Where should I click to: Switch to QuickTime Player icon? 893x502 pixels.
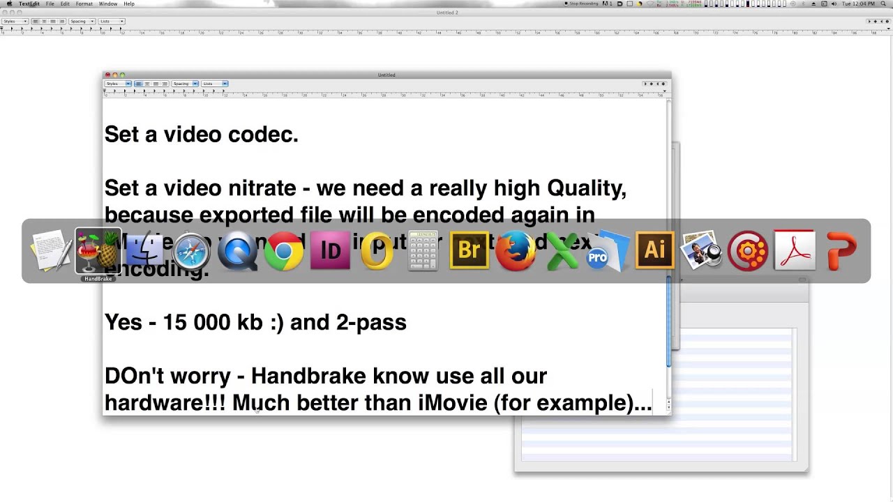click(237, 251)
